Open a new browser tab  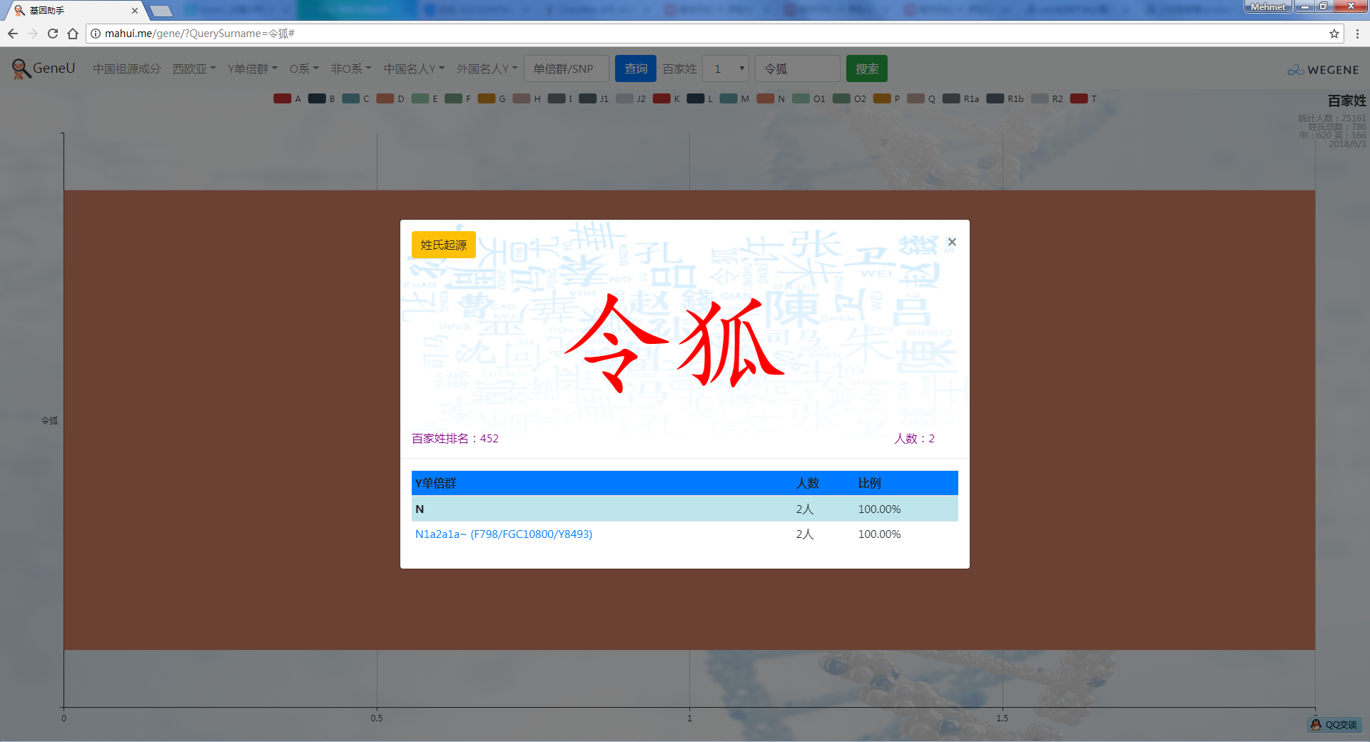[x=162, y=11]
